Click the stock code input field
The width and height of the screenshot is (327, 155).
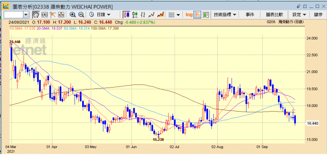coord(13,14)
